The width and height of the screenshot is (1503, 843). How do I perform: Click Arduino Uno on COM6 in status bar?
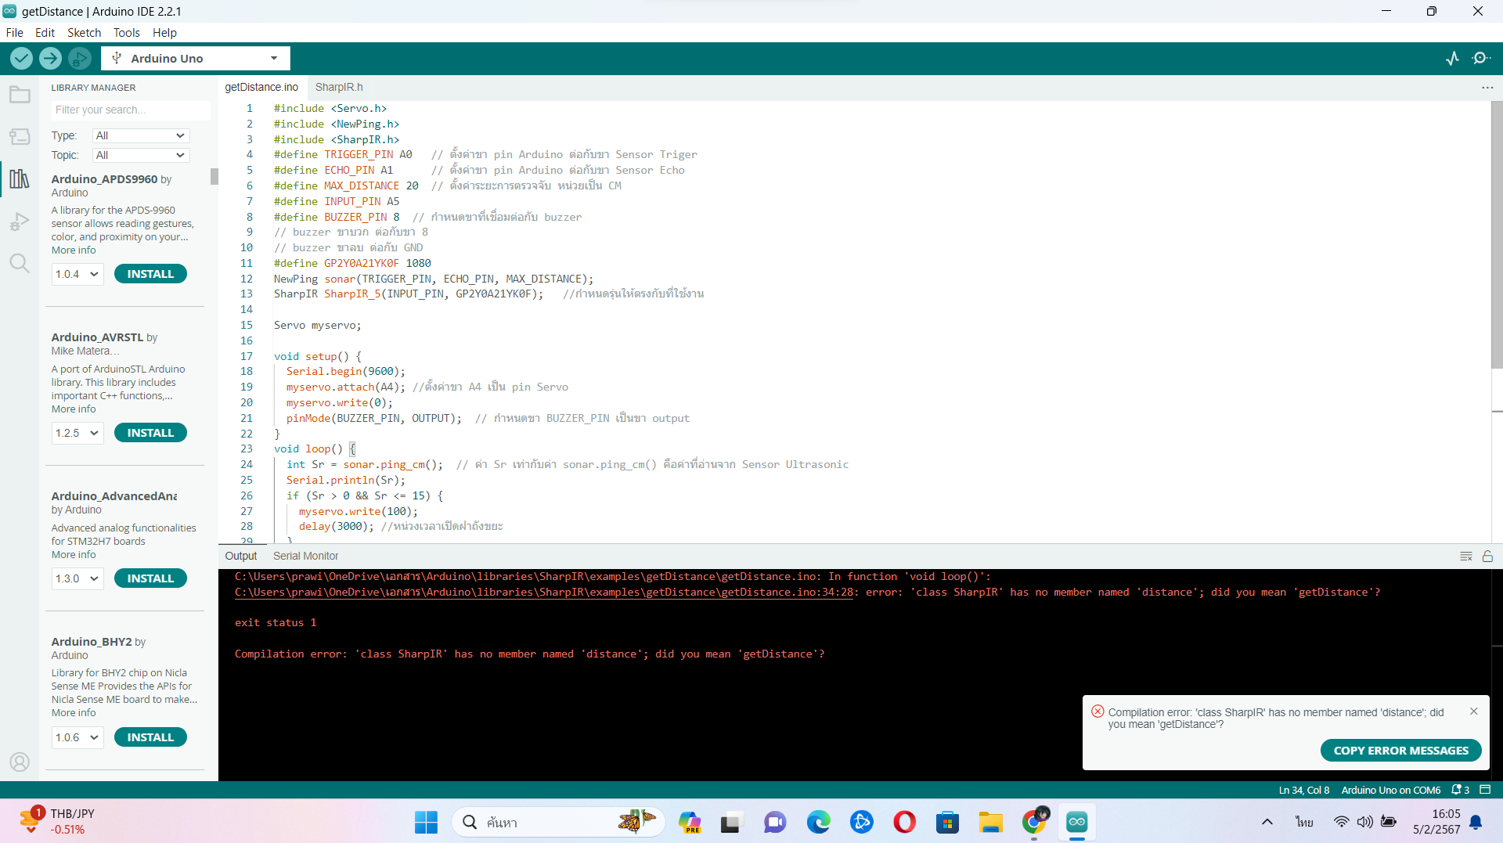1390,790
